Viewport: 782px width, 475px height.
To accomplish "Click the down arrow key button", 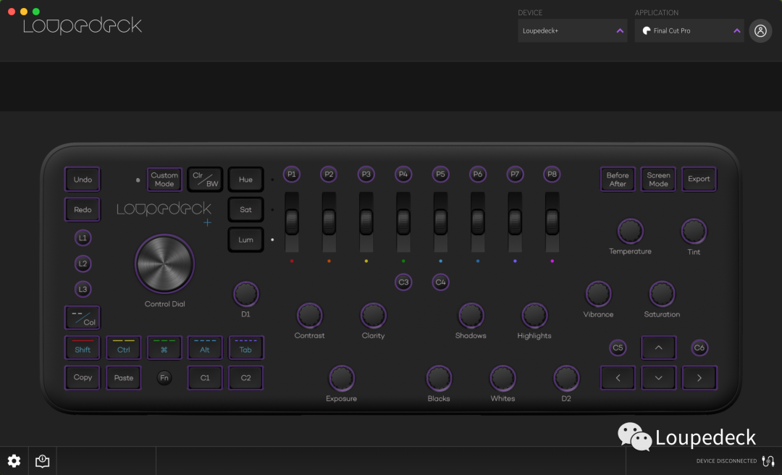I will tap(658, 378).
